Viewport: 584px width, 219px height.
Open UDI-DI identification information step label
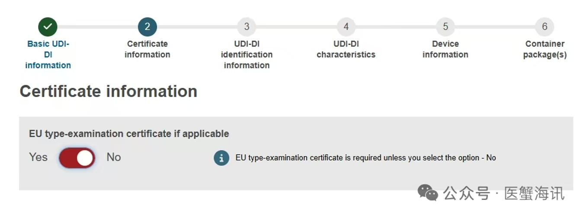pyautogui.click(x=247, y=55)
